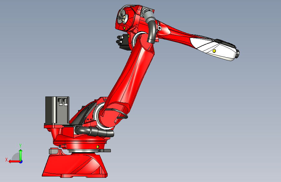Select the circular motor face atop the elbow housing
The width and height of the screenshot is (281, 182).
click(x=123, y=17)
